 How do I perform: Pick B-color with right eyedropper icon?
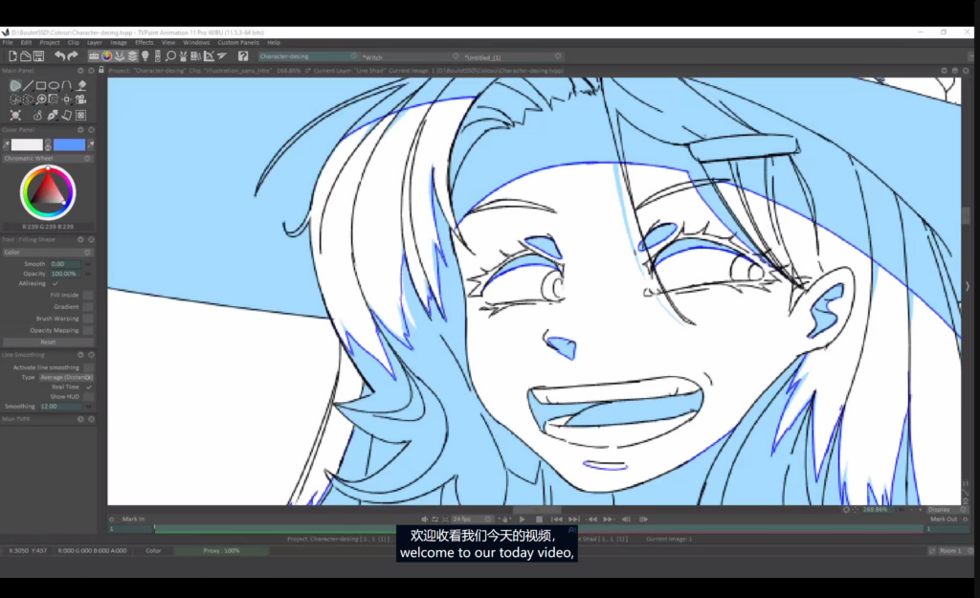pos(91,145)
